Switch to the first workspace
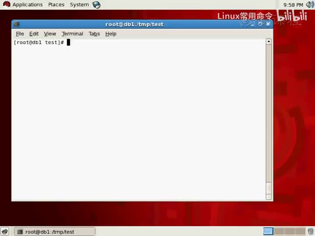This screenshot has height=236, width=315. 268,231
